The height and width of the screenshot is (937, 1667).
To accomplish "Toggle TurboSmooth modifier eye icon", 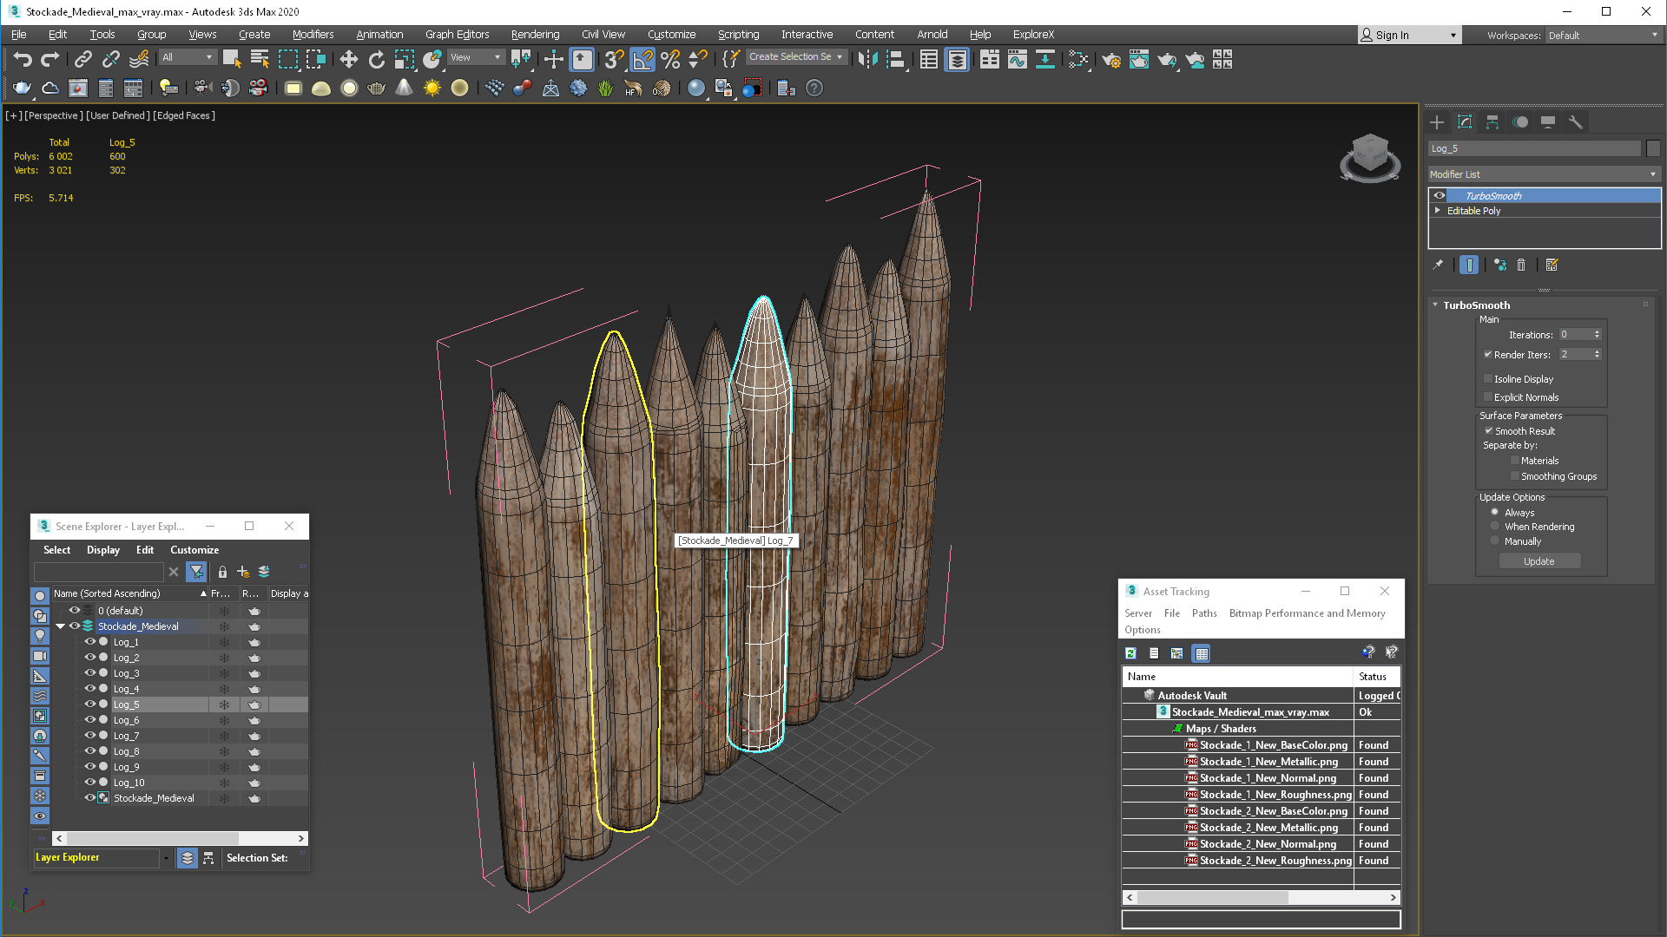I will (x=1440, y=195).
